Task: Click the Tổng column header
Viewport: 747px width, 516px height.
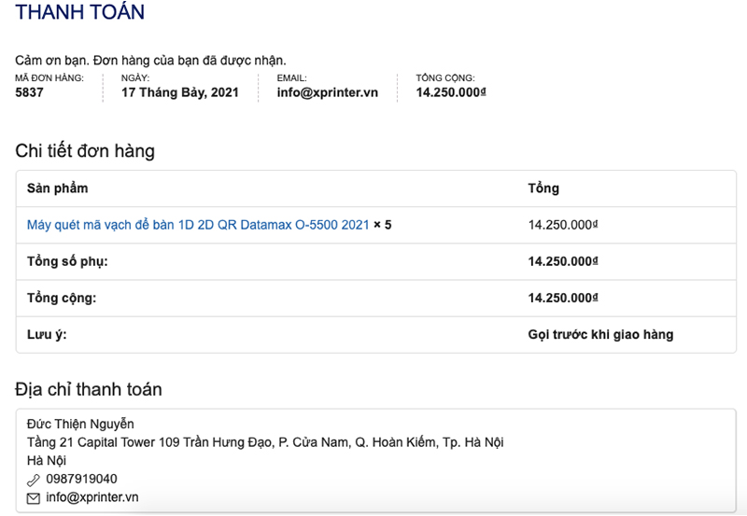Action: (x=543, y=188)
